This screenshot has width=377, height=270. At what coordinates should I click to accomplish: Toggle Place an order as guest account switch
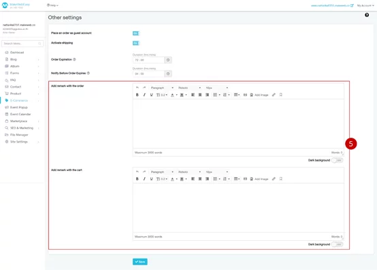[x=136, y=33]
